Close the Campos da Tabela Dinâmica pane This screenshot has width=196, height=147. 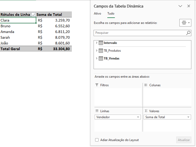point(189,6)
